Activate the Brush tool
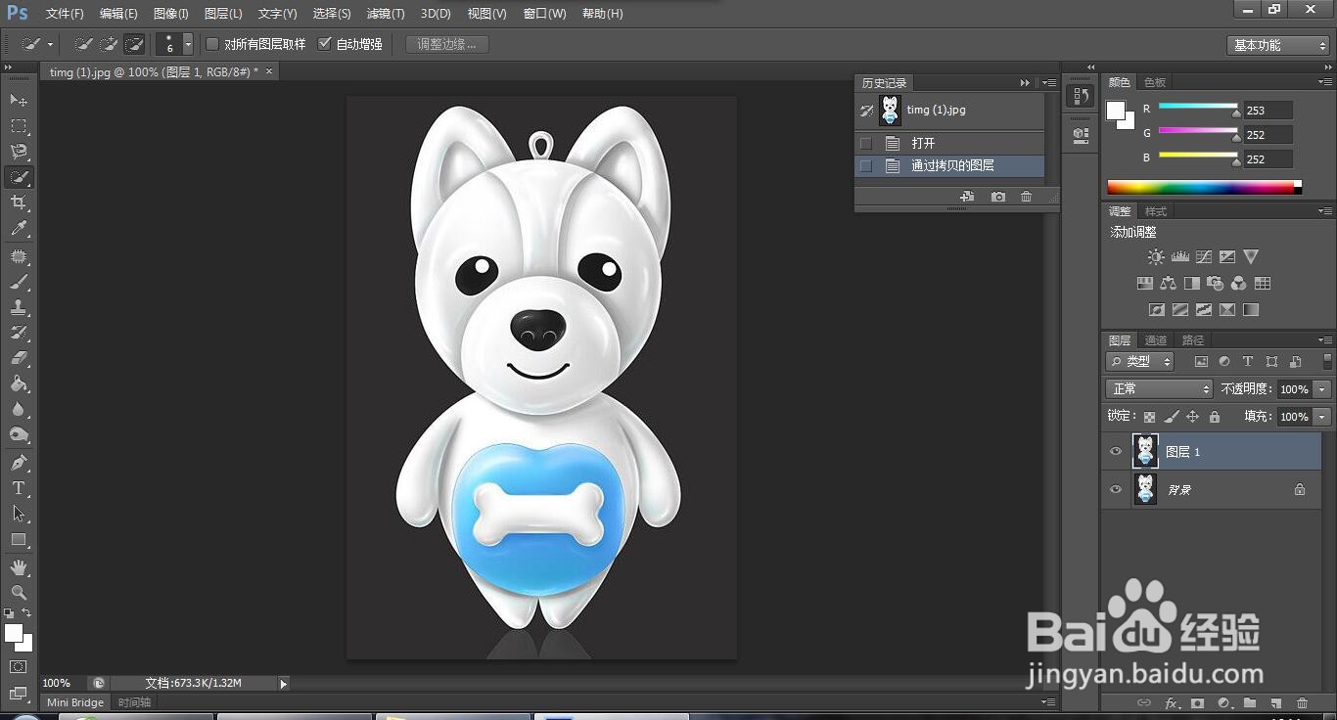This screenshot has width=1337, height=720. (x=20, y=281)
